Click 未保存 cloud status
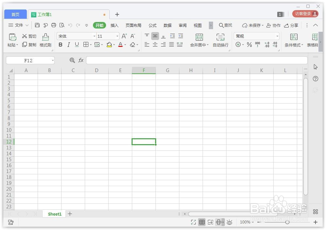 (x=253, y=25)
